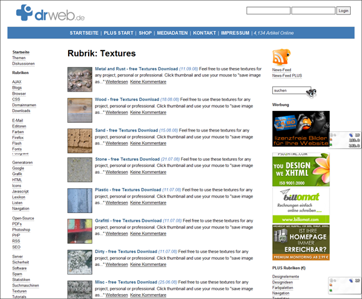This screenshot has width=362, height=299.
Task: Open Misc - free Textures Download link
Action: pos(126,282)
